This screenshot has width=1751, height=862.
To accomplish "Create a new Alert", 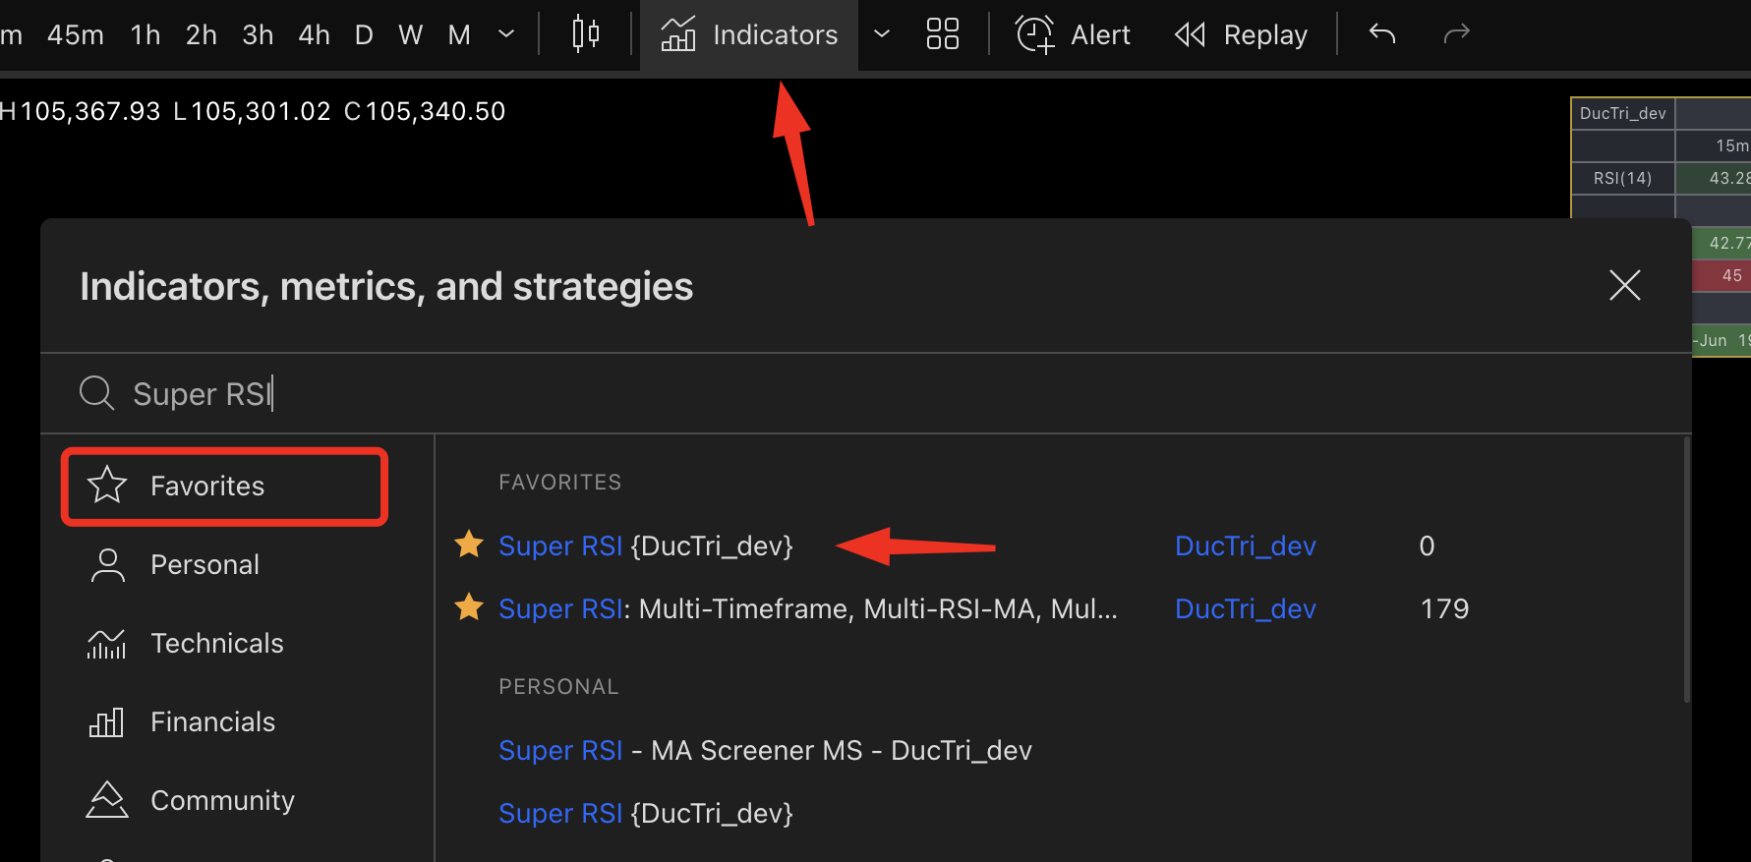I will click(1073, 35).
